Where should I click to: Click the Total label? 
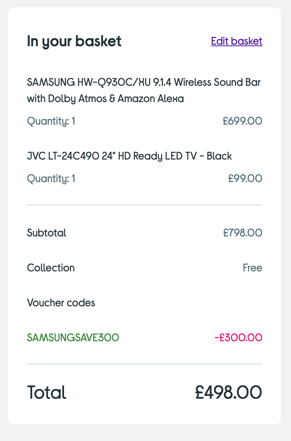pyautogui.click(x=47, y=392)
